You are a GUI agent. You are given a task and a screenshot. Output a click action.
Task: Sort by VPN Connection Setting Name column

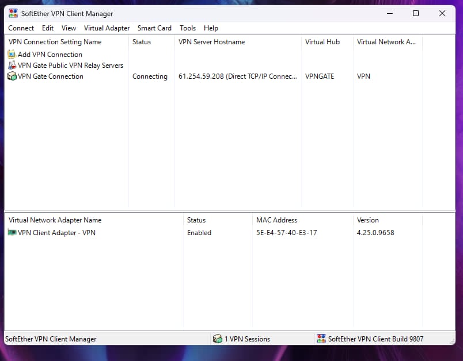[66, 42]
